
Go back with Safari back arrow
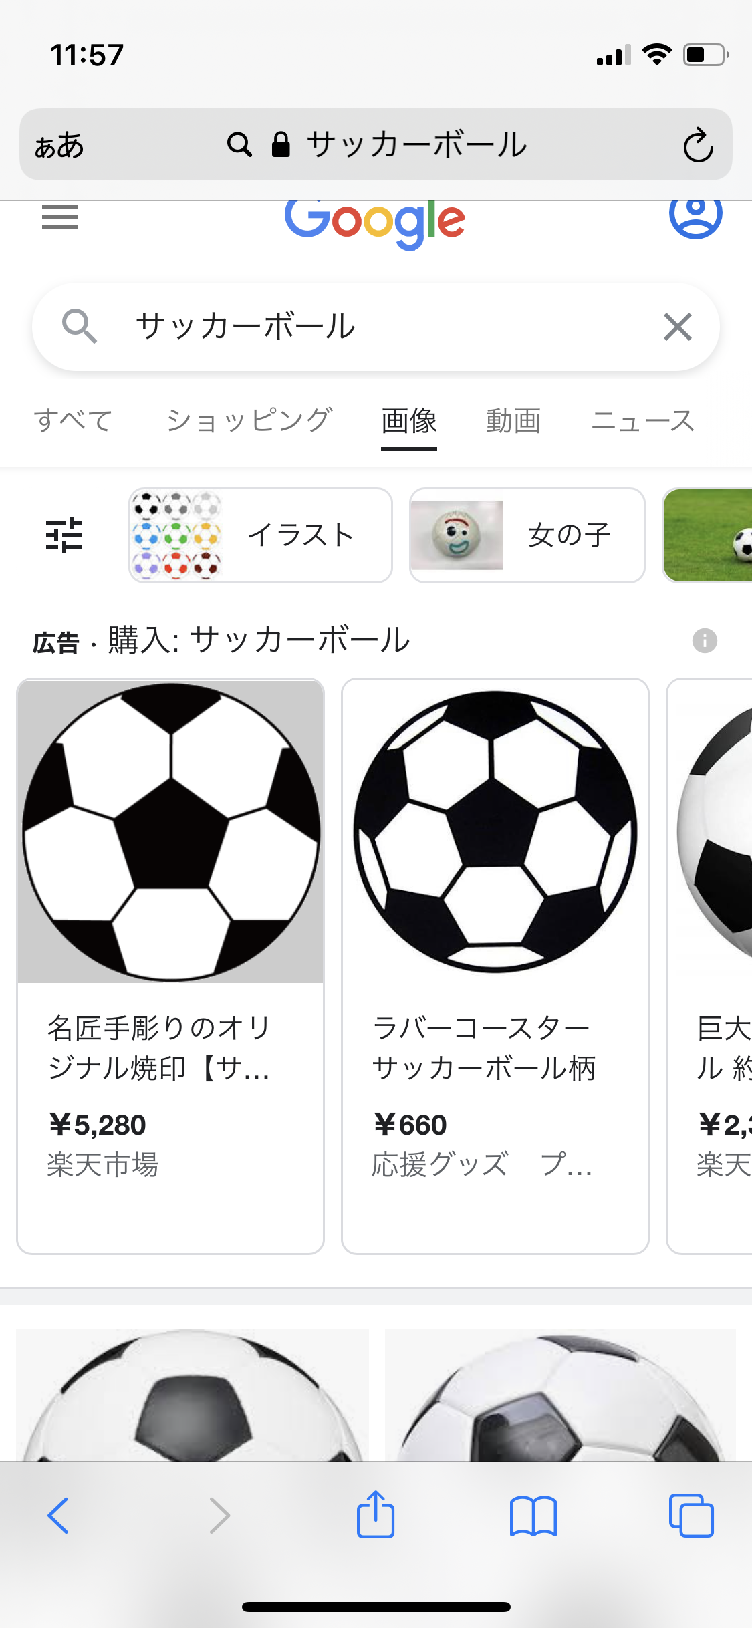[59, 1516]
